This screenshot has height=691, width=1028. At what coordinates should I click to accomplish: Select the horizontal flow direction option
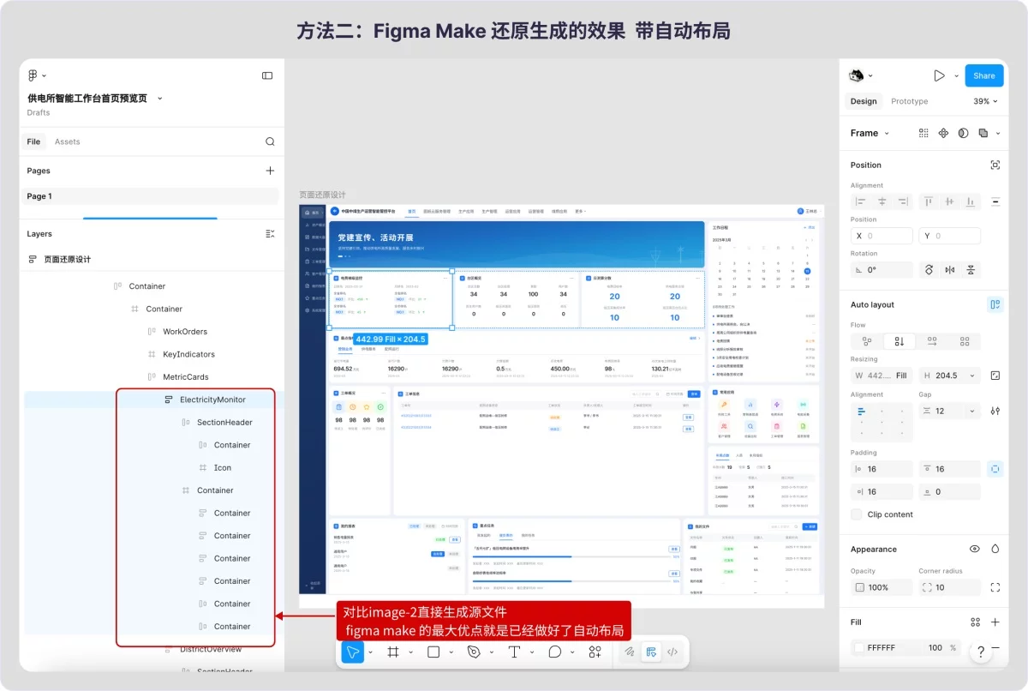(932, 341)
